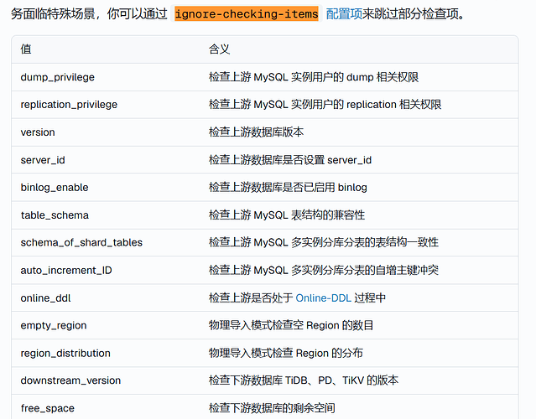The image size is (536, 419).
Task: Open the Online-DDL link
Action: coord(324,297)
